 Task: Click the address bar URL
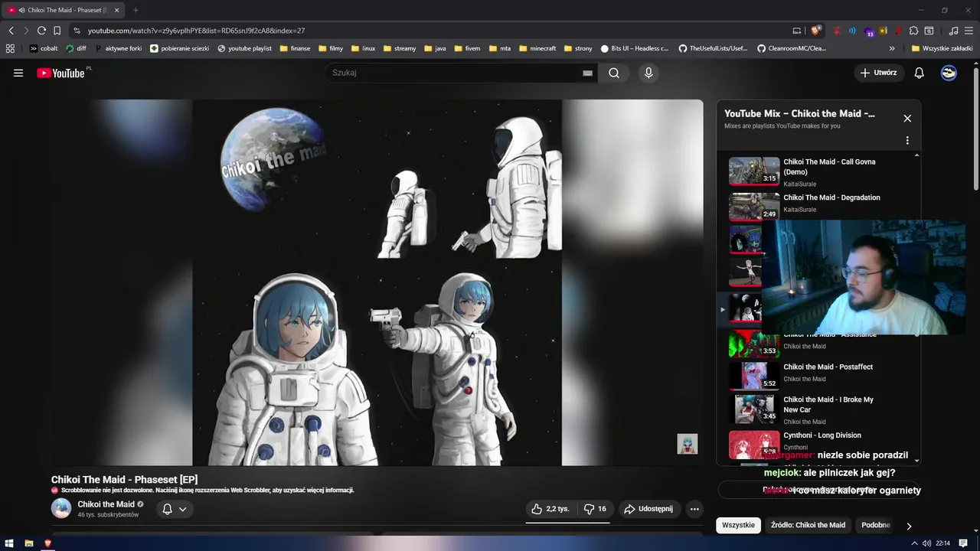(x=196, y=31)
